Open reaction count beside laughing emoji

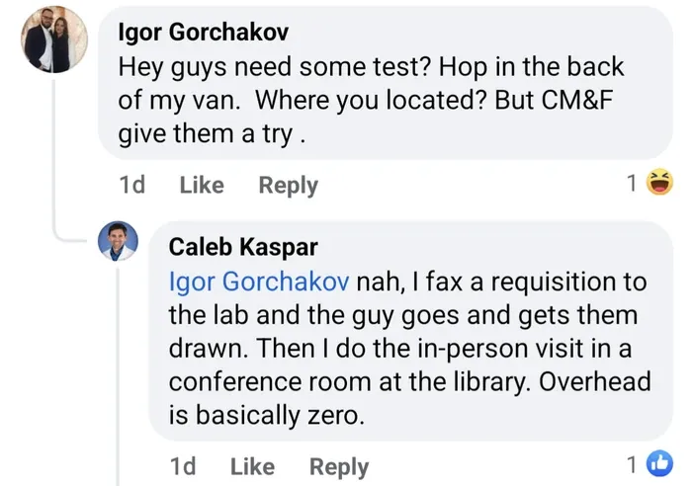(x=632, y=183)
